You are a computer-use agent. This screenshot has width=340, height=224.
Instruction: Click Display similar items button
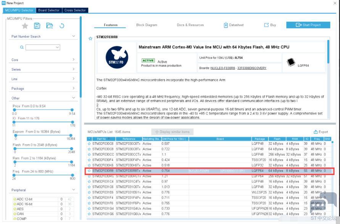(172, 132)
